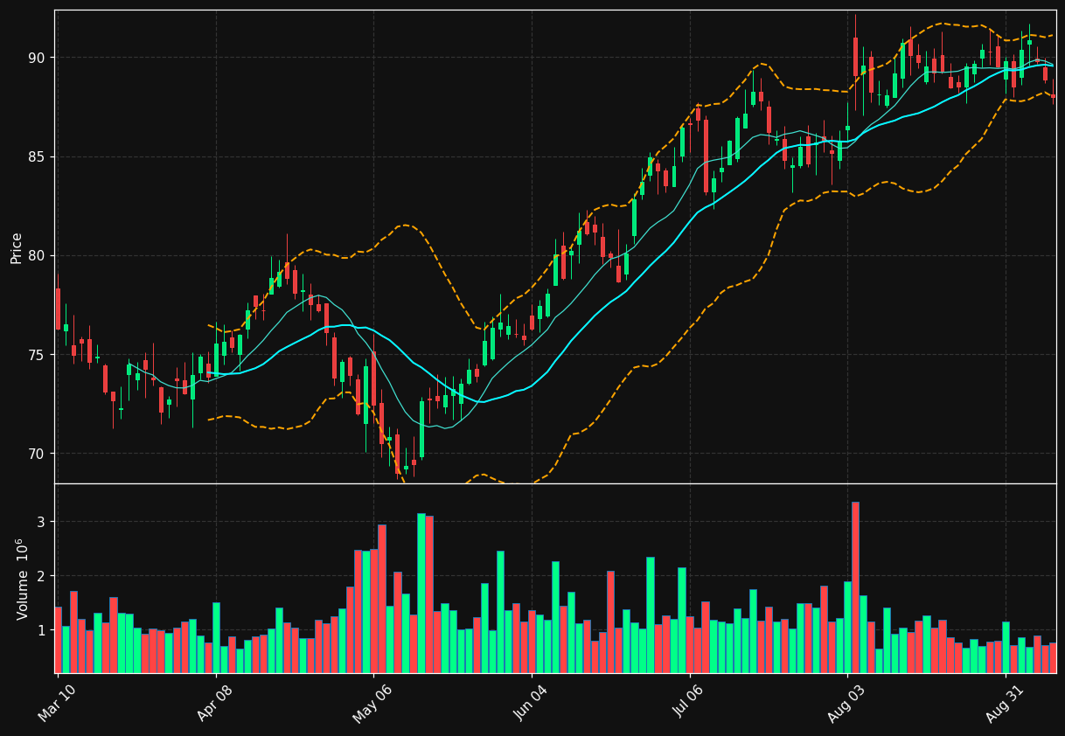Viewport: 1065px width, 736px height.
Task: Click the 'Mar 10' date label
Action: pyautogui.click(x=57, y=704)
